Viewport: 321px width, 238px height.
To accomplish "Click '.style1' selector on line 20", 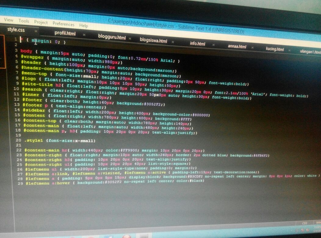I will point(34,141).
